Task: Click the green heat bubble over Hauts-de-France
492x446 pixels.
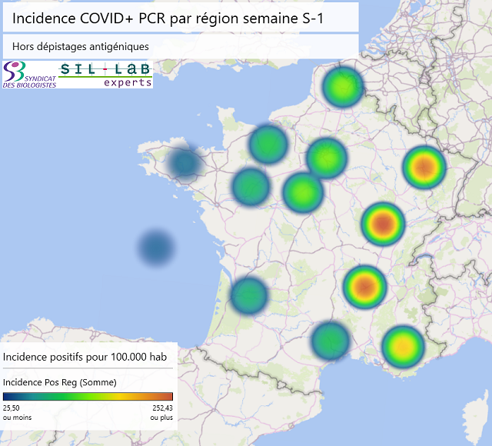Action: 343,87
